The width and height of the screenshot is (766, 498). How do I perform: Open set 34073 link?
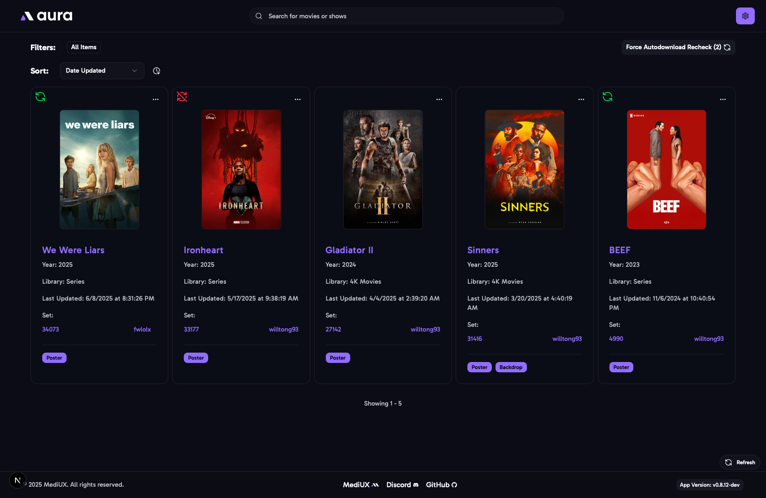click(51, 330)
